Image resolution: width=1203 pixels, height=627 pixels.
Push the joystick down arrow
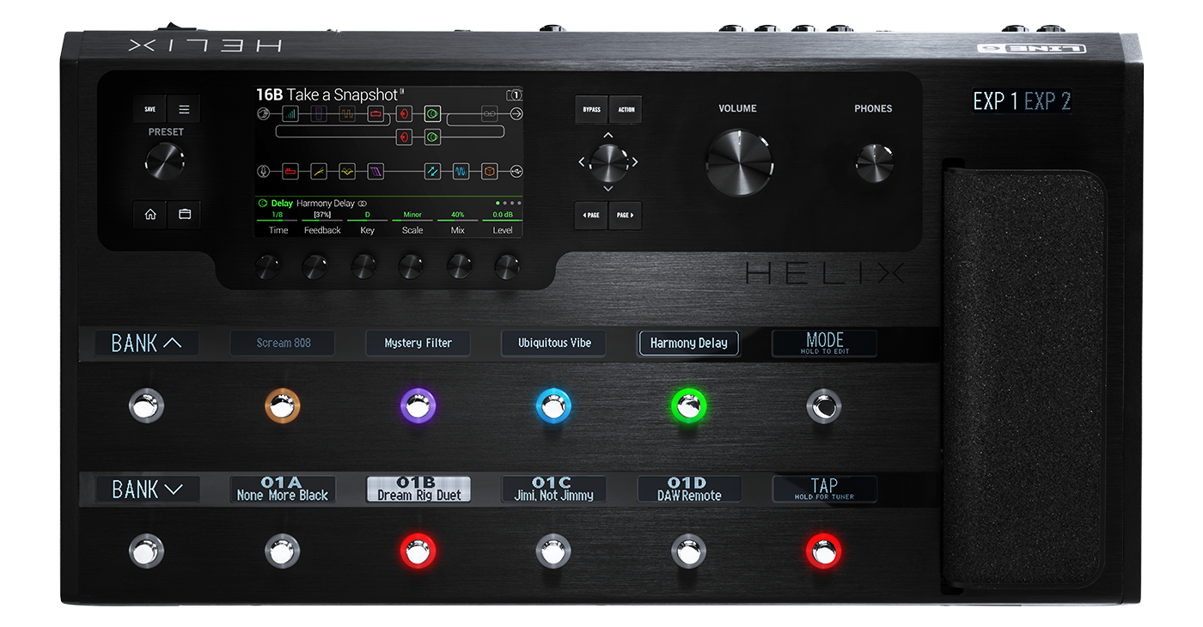[x=608, y=188]
